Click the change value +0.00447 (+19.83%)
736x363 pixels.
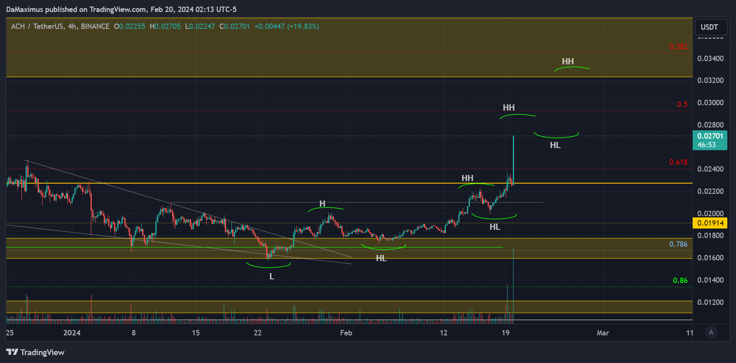coord(287,26)
